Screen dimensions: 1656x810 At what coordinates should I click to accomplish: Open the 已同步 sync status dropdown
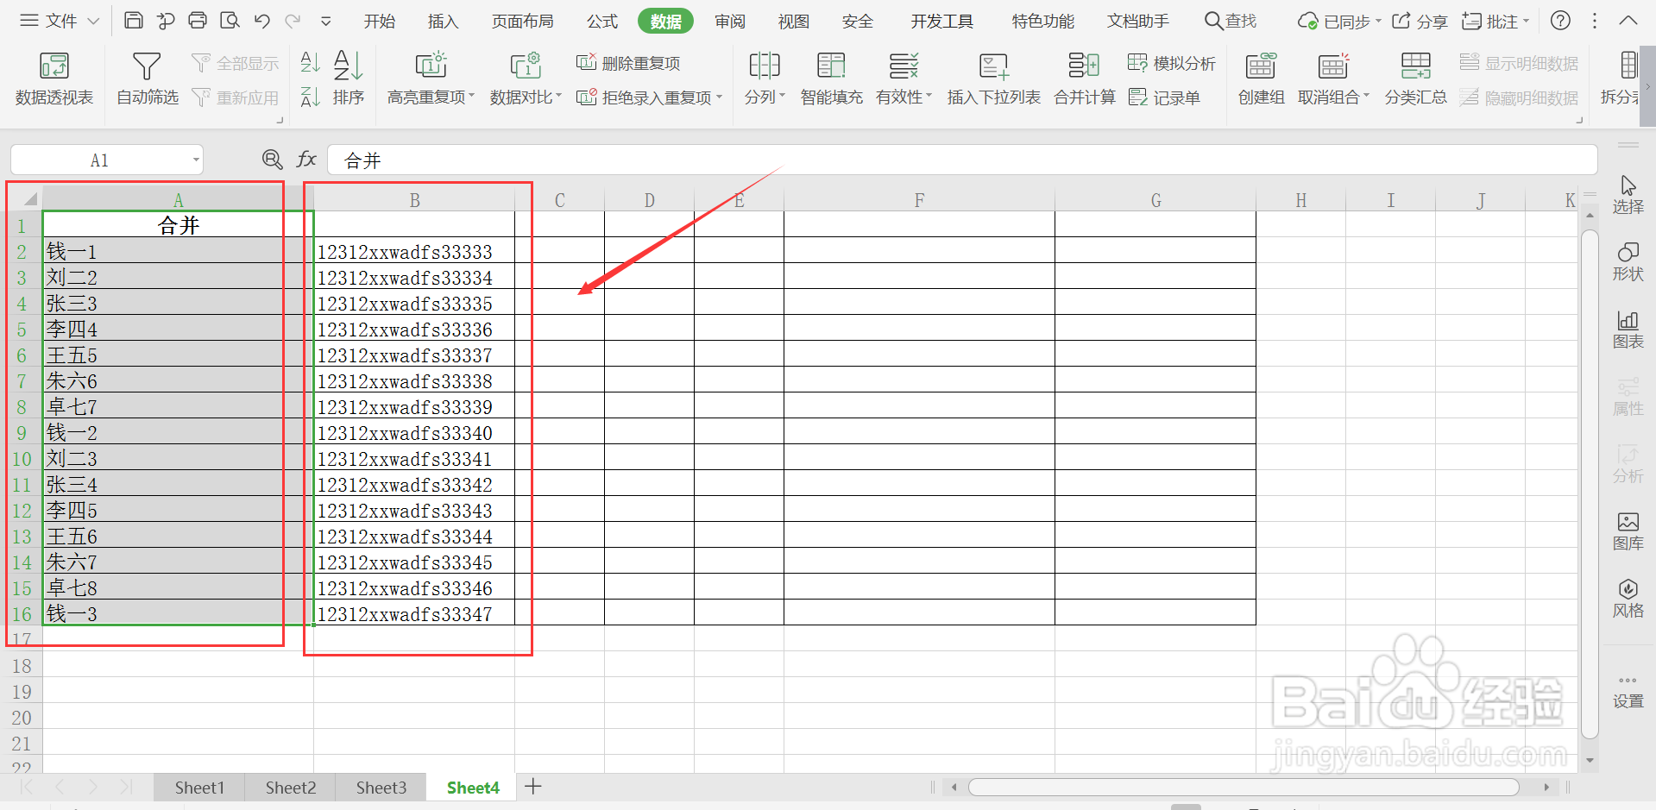coord(1339,21)
